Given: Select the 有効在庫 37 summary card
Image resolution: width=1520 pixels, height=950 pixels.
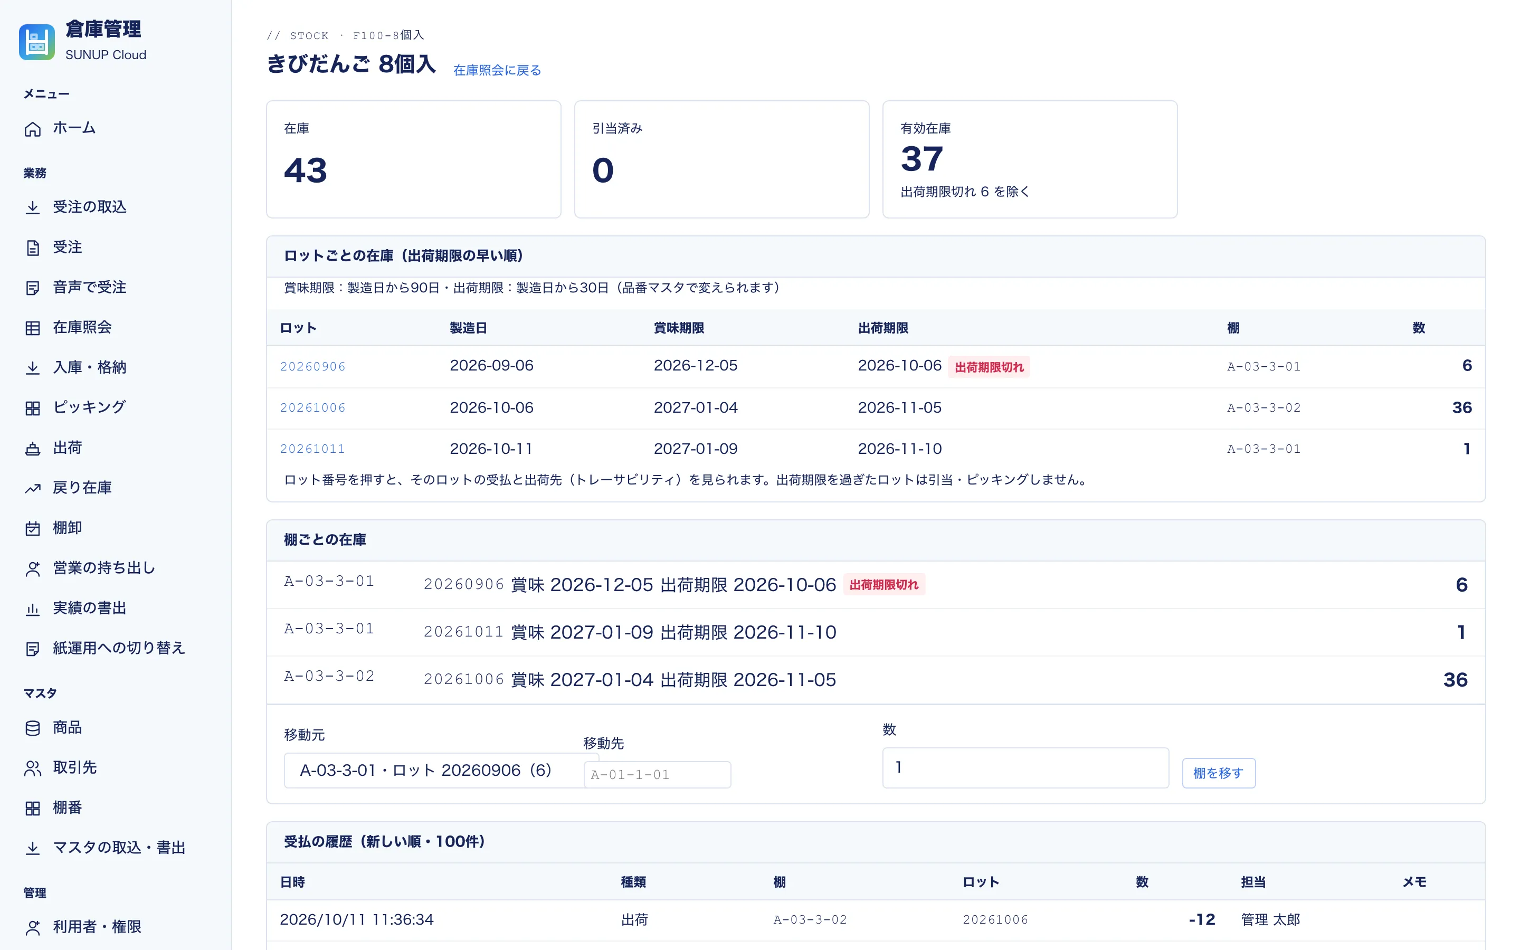Looking at the screenshot, I should coord(1030,159).
